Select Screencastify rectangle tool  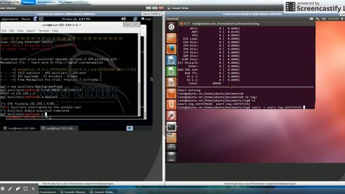click(x=25, y=189)
